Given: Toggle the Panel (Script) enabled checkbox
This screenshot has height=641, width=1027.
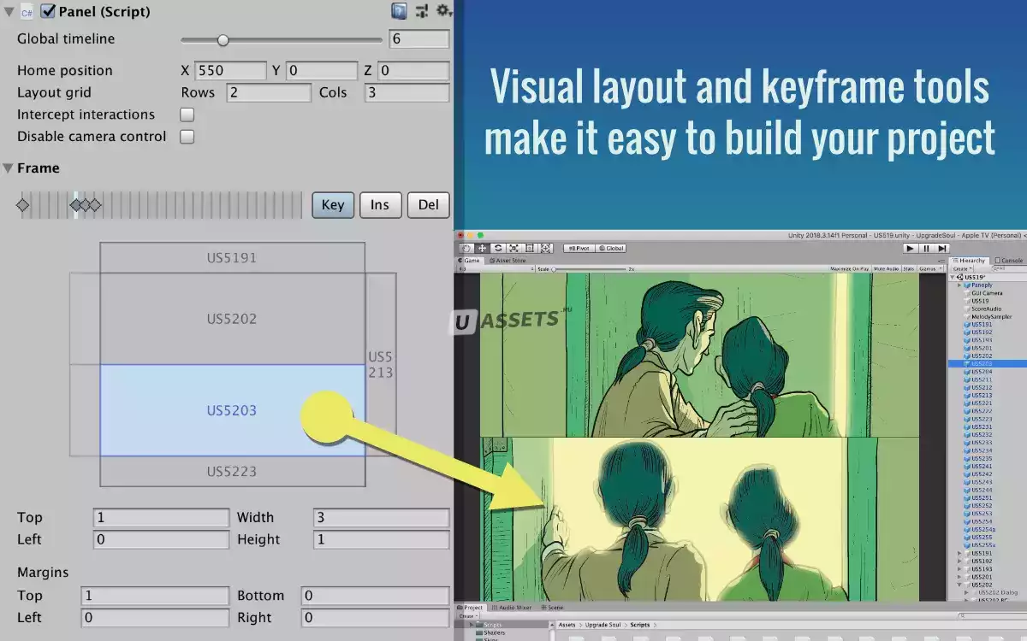Looking at the screenshot, I should pos(48,12).
